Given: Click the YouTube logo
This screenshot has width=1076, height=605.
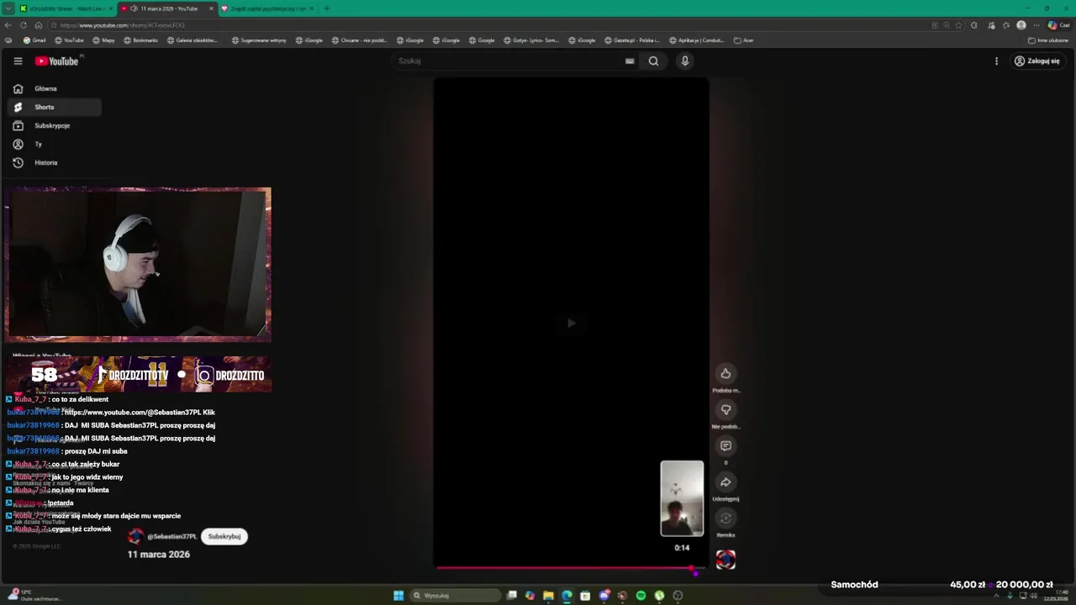Looking at the screenshot, I should (x=57, y=60).
